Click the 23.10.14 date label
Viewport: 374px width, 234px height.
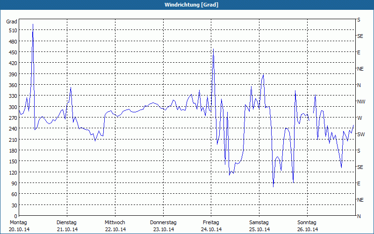[164, 229]
